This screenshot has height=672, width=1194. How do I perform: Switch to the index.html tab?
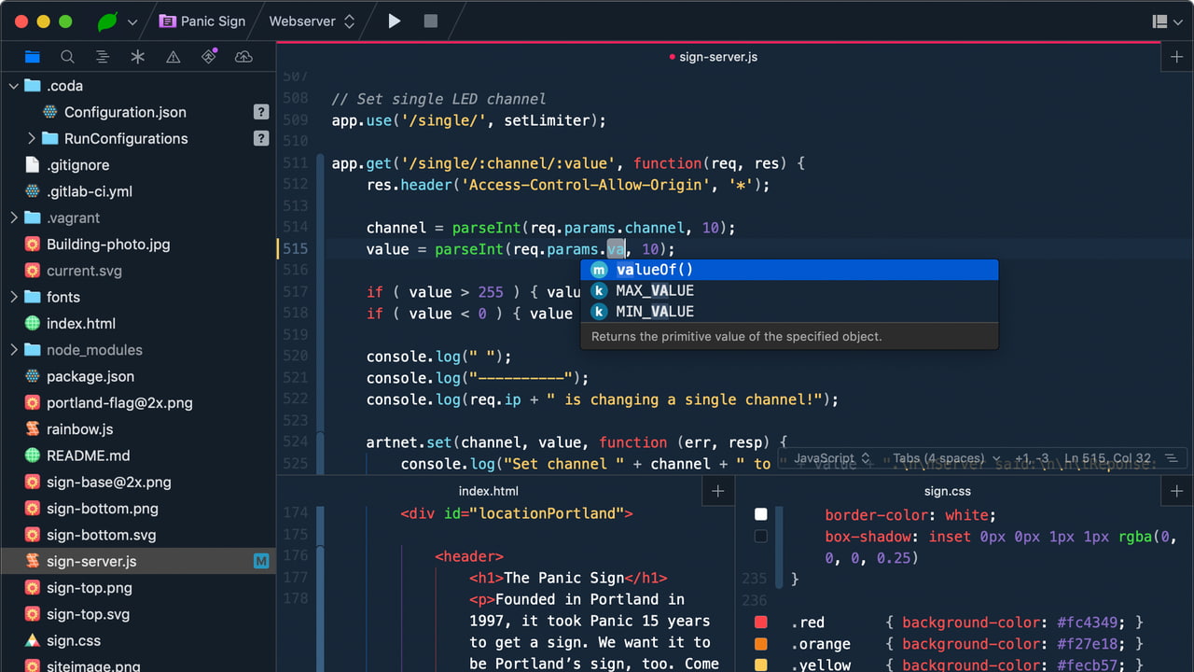489,491
